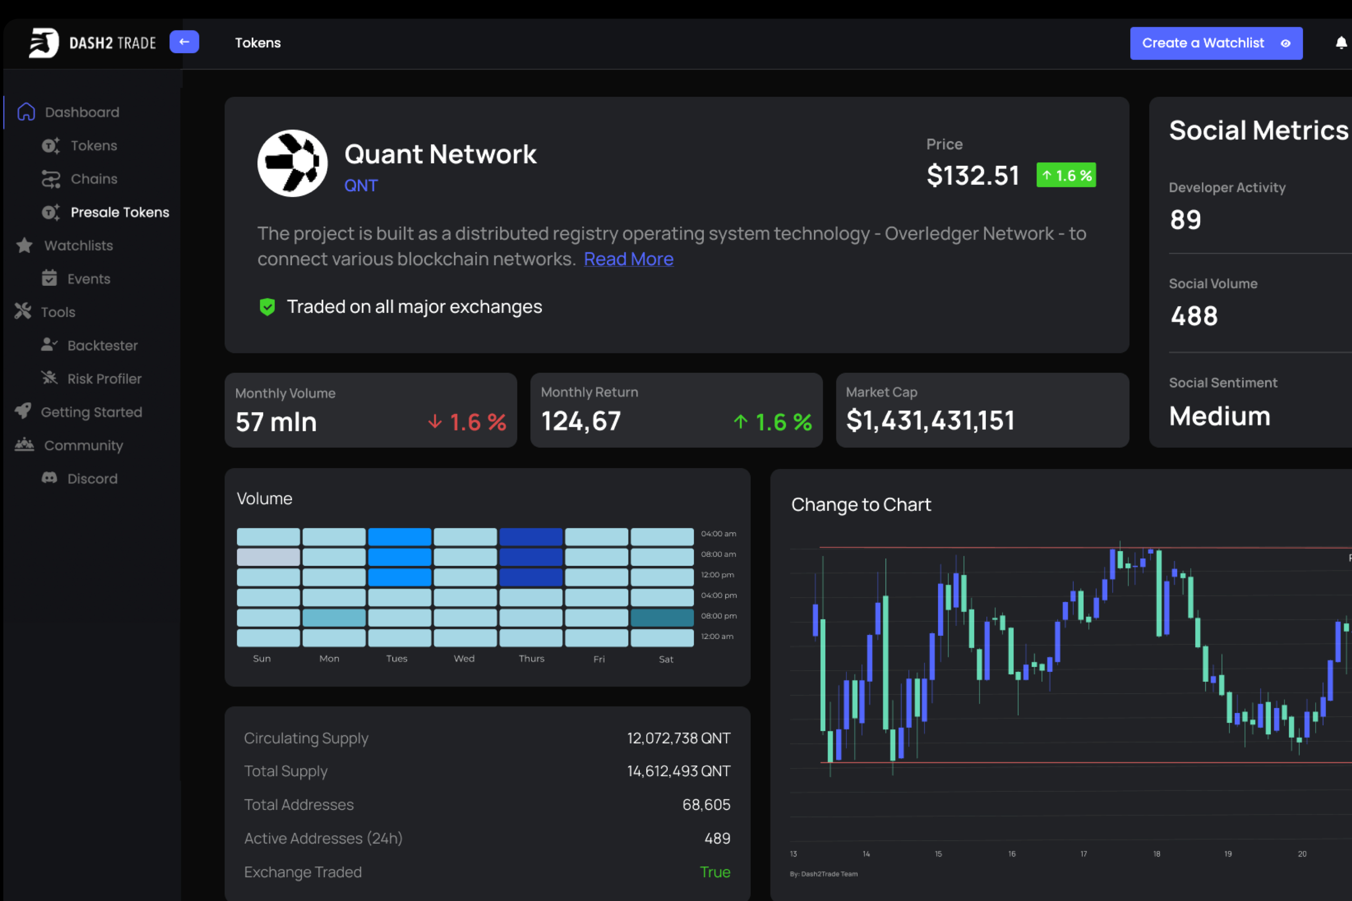The height and width of the screenshot is (901, 1352).
Task: Open Watchlists from the sidebar
Action: [x=79, y=245]
